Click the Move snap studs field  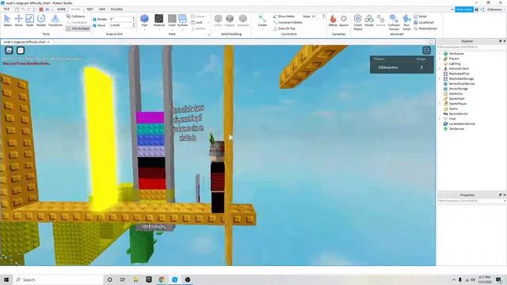122,25
